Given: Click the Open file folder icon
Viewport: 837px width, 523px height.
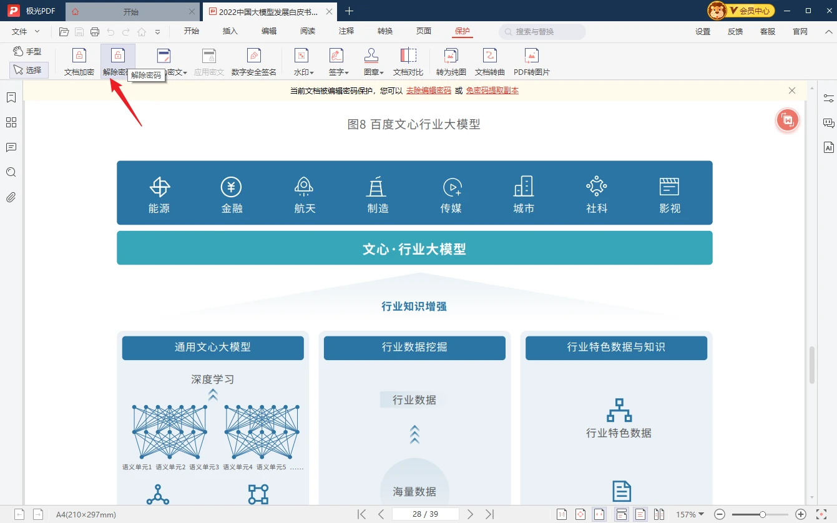Looking at the screenshot, I should [x=64, y=32].
